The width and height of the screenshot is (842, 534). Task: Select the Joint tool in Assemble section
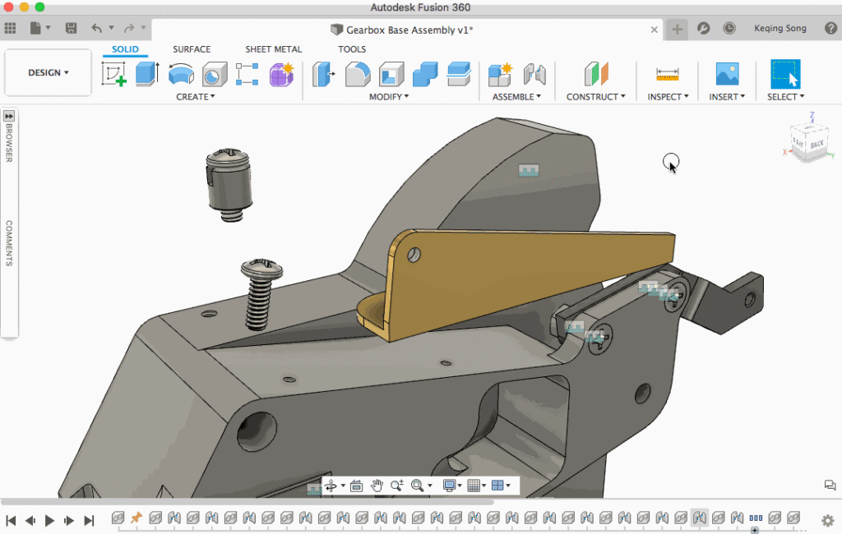pyautogui.click(x=535, y=74)
